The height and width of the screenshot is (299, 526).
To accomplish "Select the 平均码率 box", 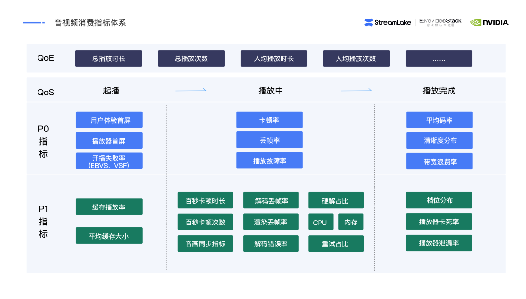I will click(x=439, y=120).
